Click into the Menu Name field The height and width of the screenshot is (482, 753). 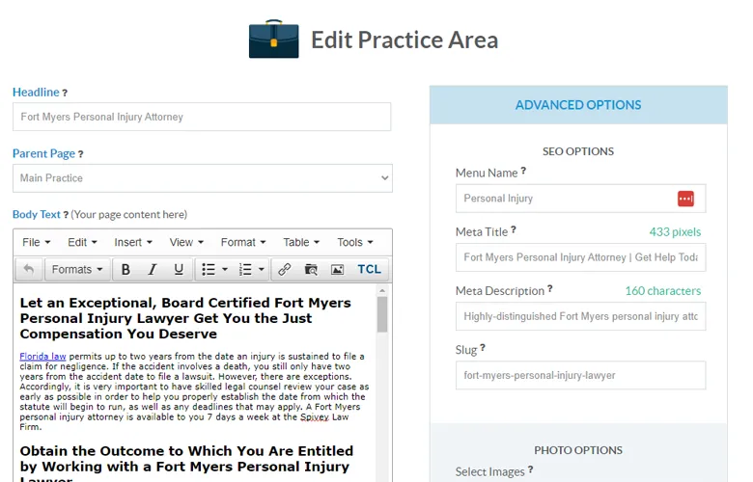click(580, 199)
